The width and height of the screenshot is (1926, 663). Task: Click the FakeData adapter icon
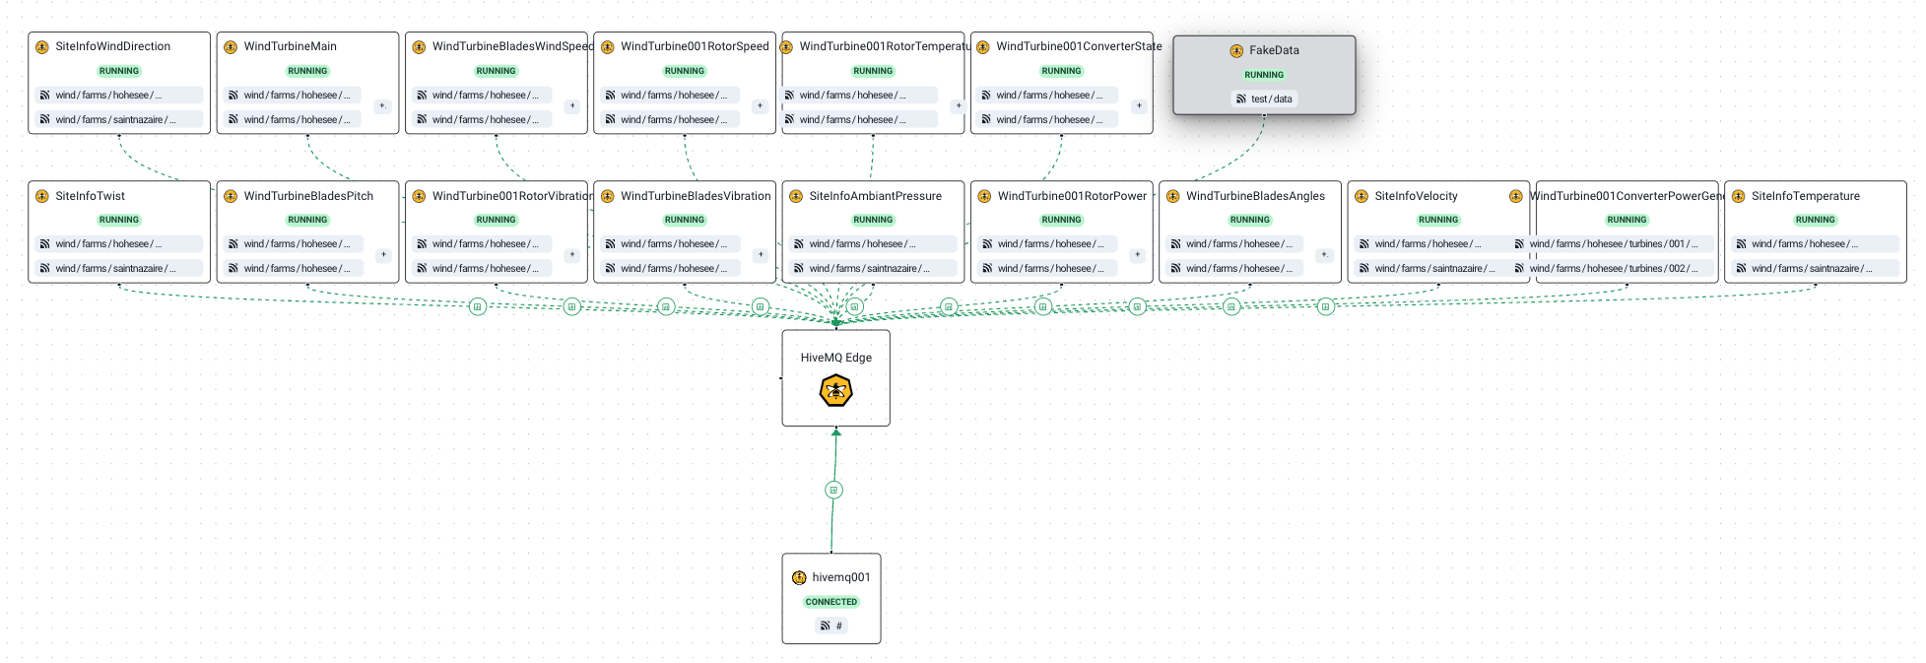click(x=1236, y=50)
